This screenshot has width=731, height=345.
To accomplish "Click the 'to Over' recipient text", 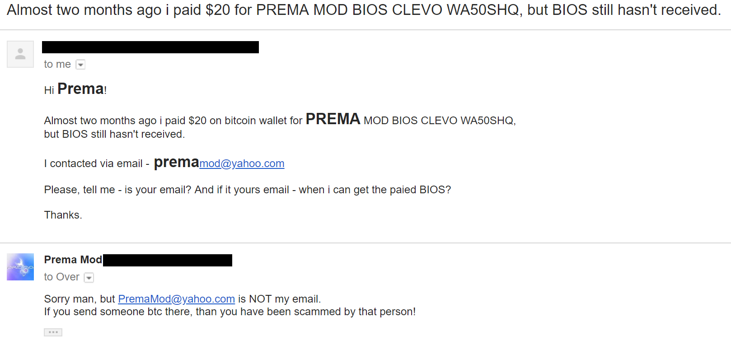I will pos(61,277).
